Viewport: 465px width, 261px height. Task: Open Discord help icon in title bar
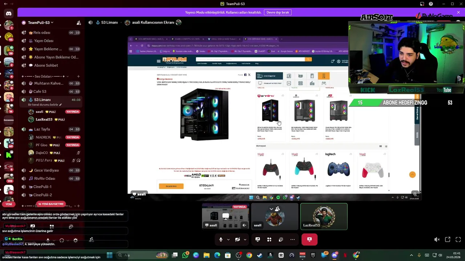point(431,4)
